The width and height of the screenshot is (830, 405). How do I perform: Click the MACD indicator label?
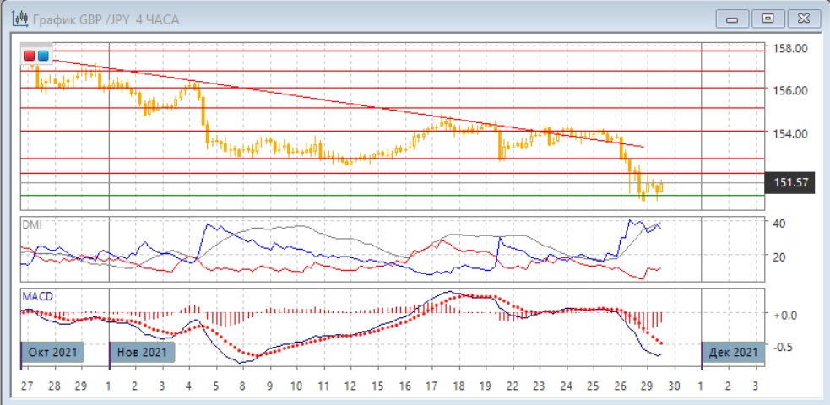pos(37,297)
